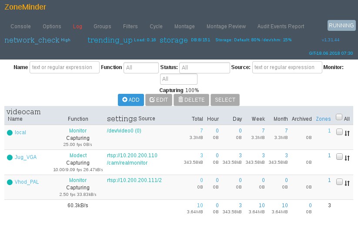Go to the Groups page
358x235 pixels.
[x=102, y=26]
